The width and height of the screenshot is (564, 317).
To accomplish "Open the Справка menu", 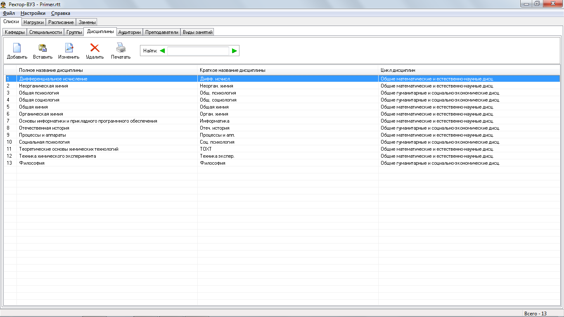I will click(61, 13).
